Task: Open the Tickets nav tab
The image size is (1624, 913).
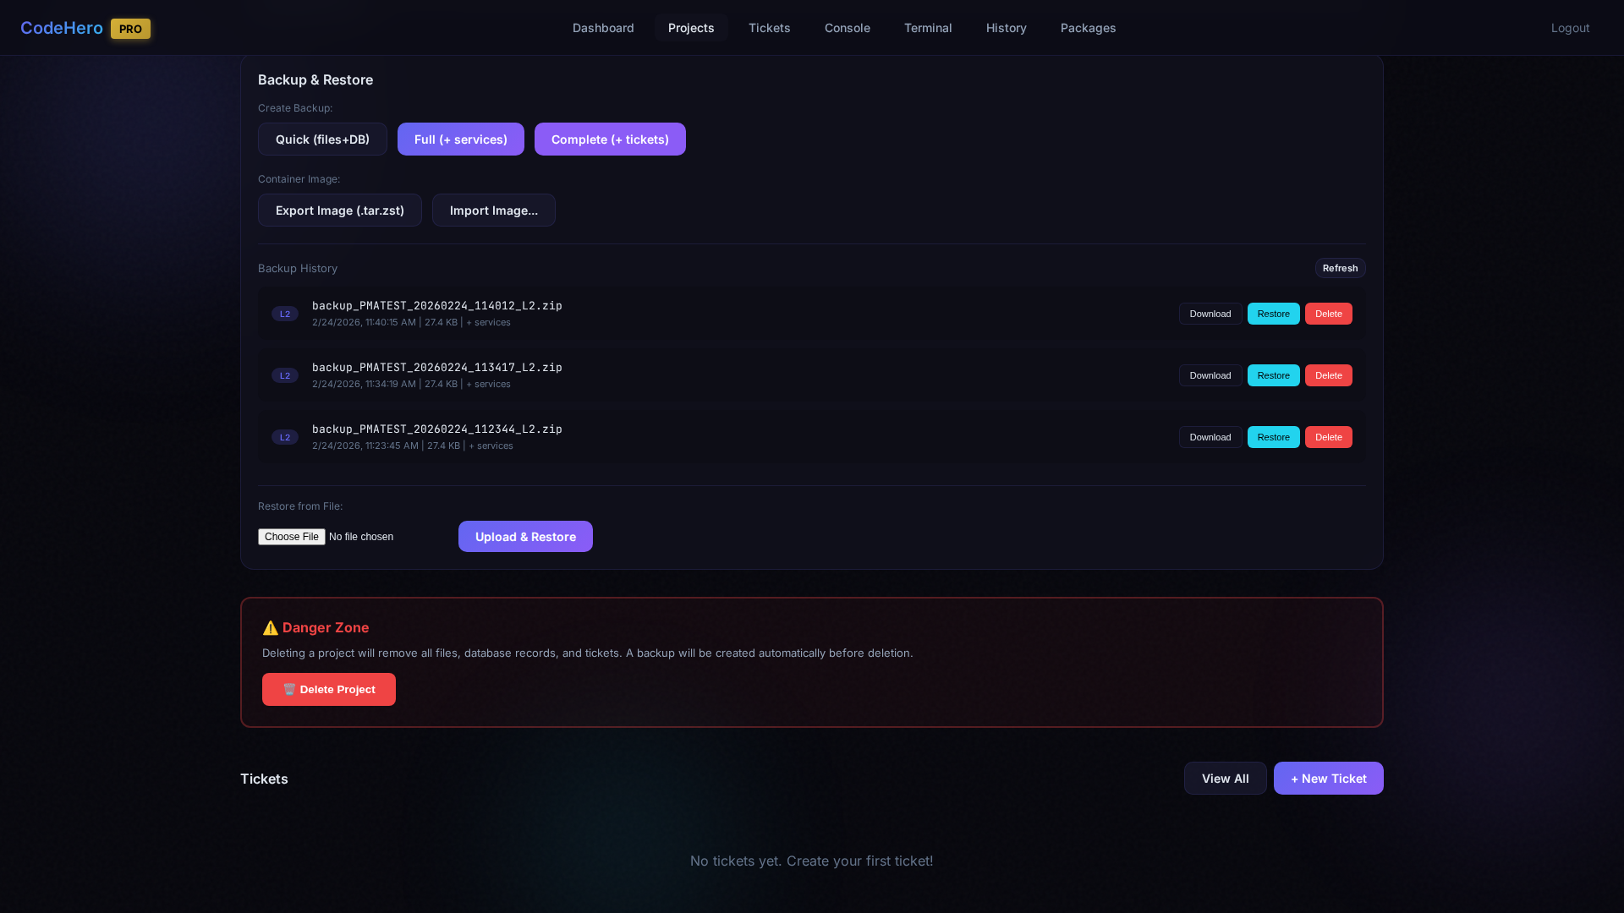Action: (x=769, y=28)
